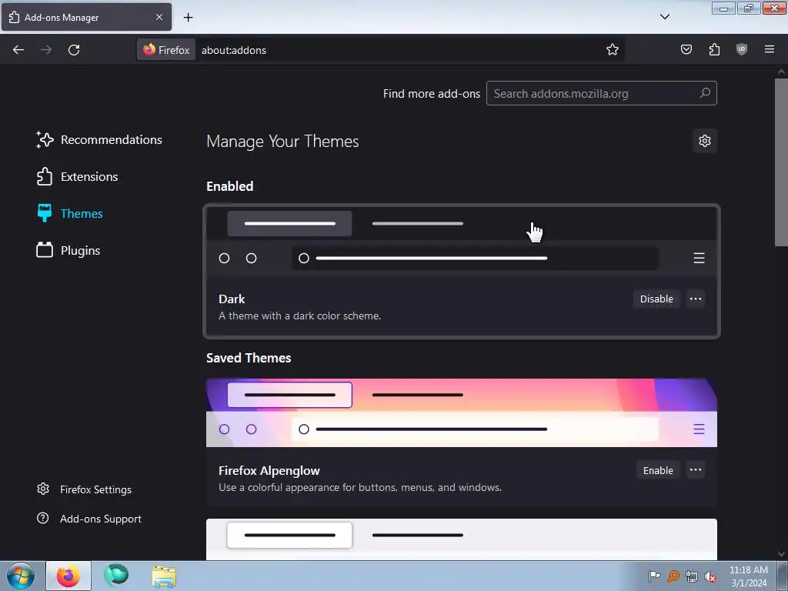This screenshot has height=591, width=788.
Task: Enable the Firefox Alpenglow theme
Action: [658, 470]
